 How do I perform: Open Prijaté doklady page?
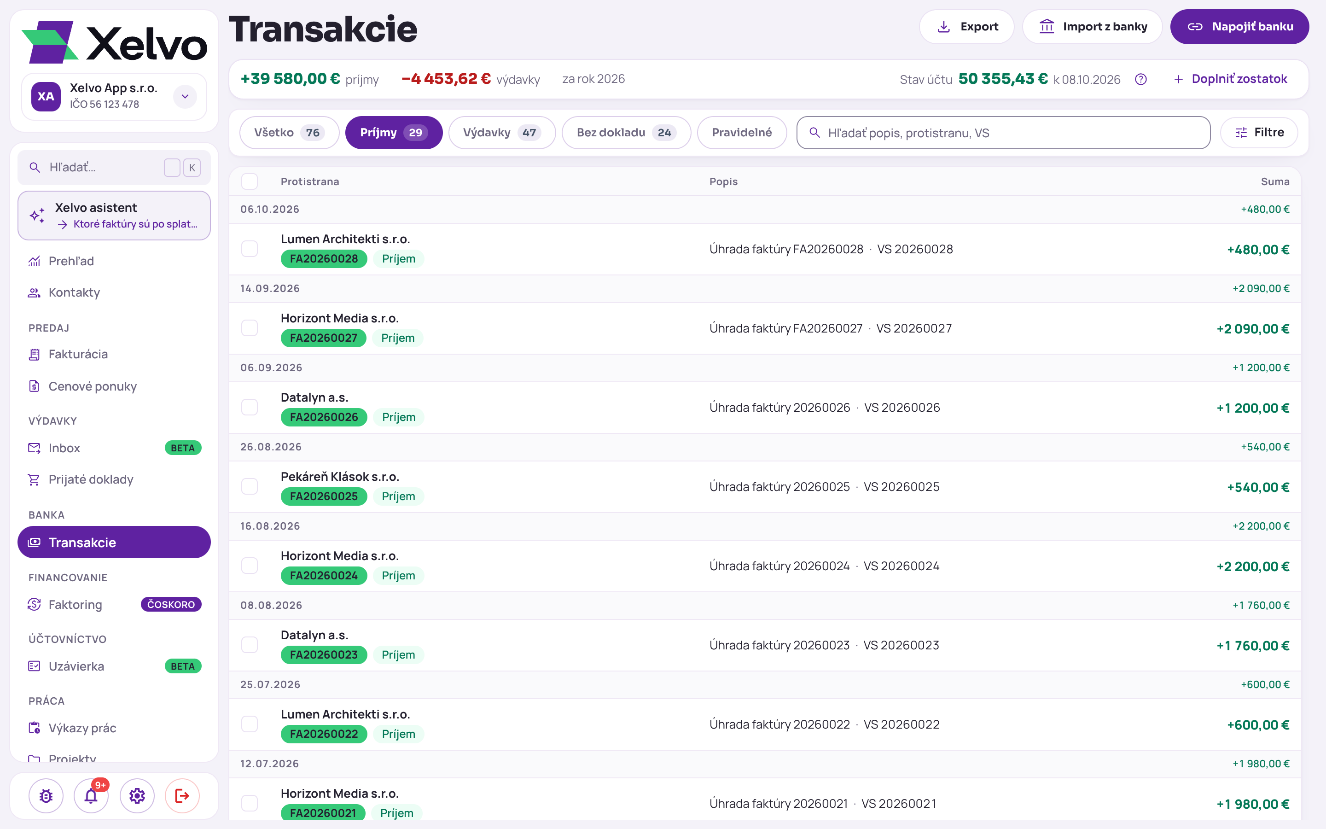(x=114, y=479)
